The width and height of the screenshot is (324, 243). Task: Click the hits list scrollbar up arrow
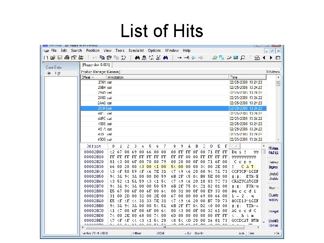[x=278, y=77]
